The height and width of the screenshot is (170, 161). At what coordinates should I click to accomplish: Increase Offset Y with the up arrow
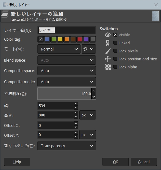pos(76,133)
